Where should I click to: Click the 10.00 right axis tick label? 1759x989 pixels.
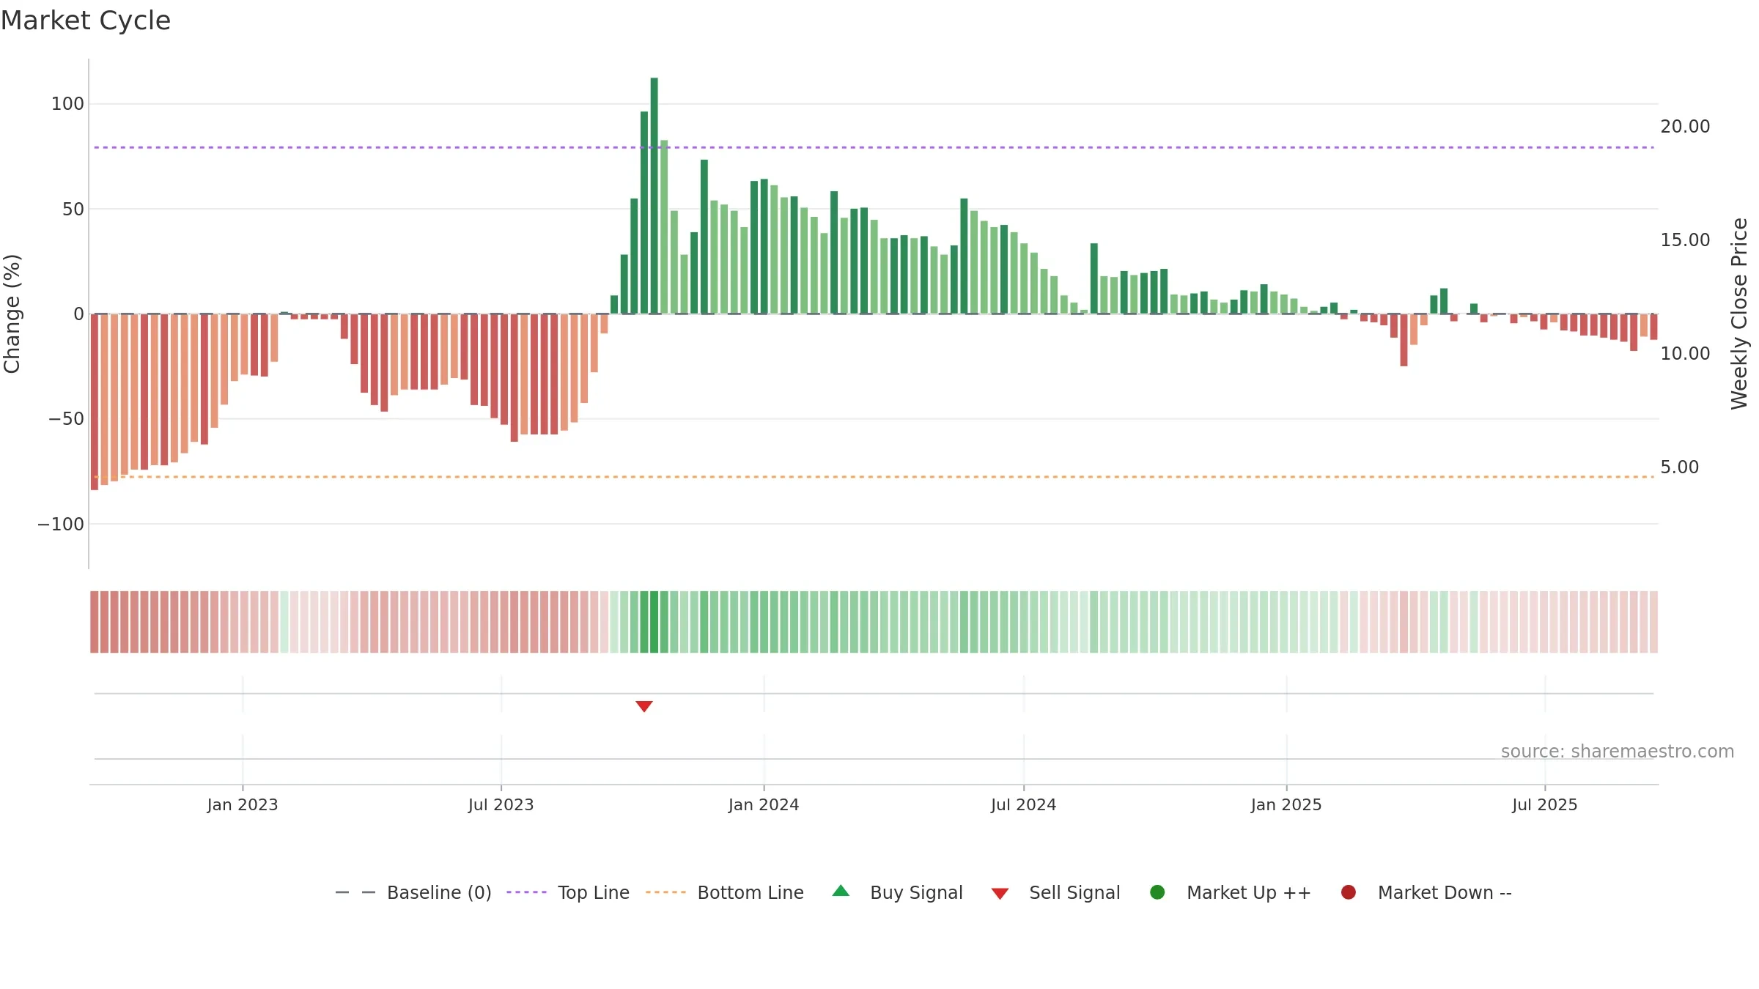click(1685, 354)
